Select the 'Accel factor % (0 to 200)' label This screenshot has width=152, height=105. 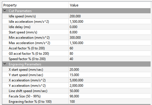pos(27,48)
